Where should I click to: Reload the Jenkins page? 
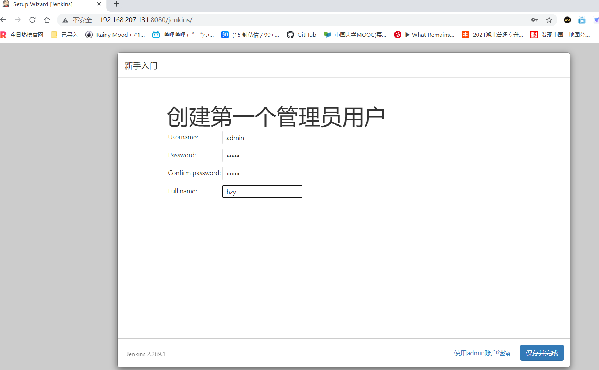32,20
